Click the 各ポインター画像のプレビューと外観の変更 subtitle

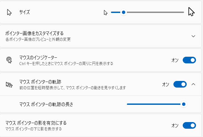click(38, 39)
